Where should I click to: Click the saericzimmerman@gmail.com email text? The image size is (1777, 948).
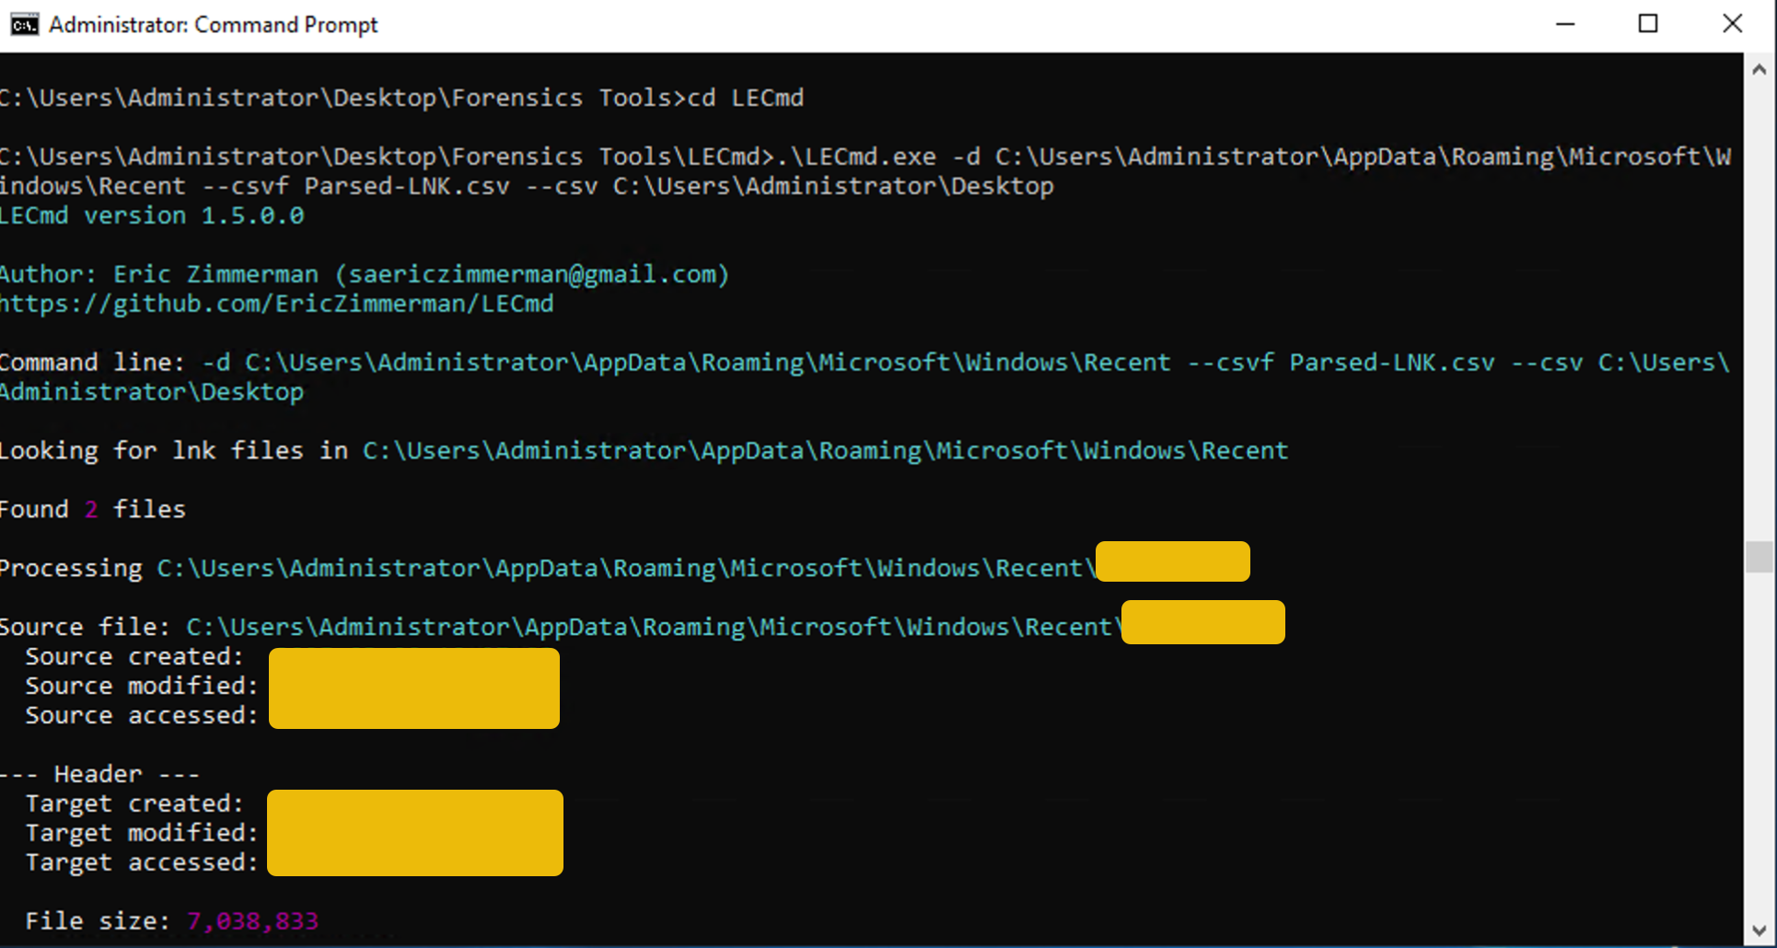pos(532,274)
